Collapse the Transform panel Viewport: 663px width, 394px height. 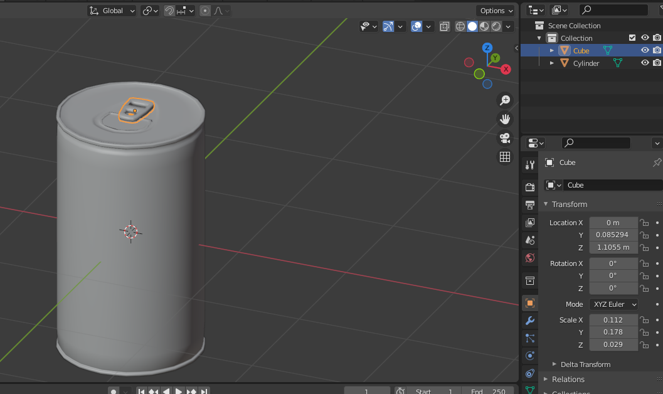coord(546,204)
